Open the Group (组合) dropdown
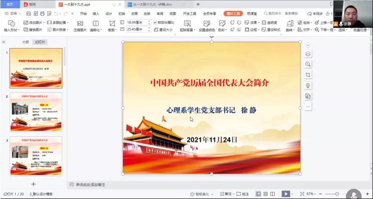Screen dimensions: 373x199 tap(305, 22)
